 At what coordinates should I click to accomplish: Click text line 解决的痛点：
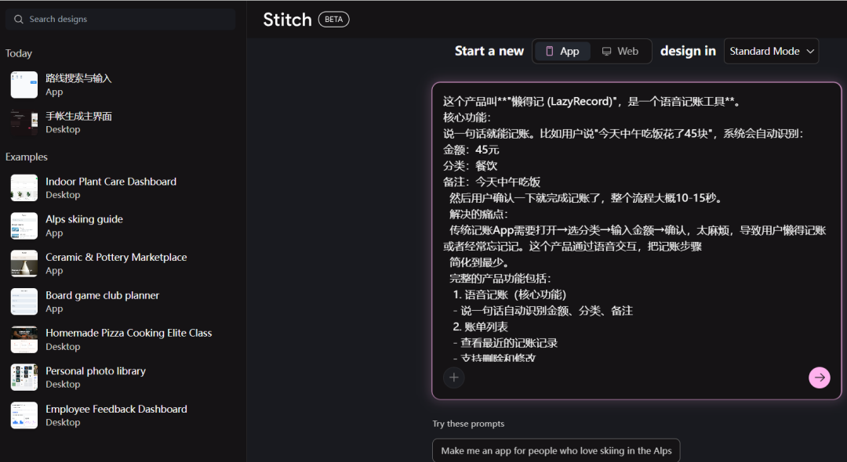pyautogui.click(x=478, y=214)
